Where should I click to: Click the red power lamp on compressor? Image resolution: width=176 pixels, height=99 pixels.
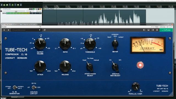point(140,65)
